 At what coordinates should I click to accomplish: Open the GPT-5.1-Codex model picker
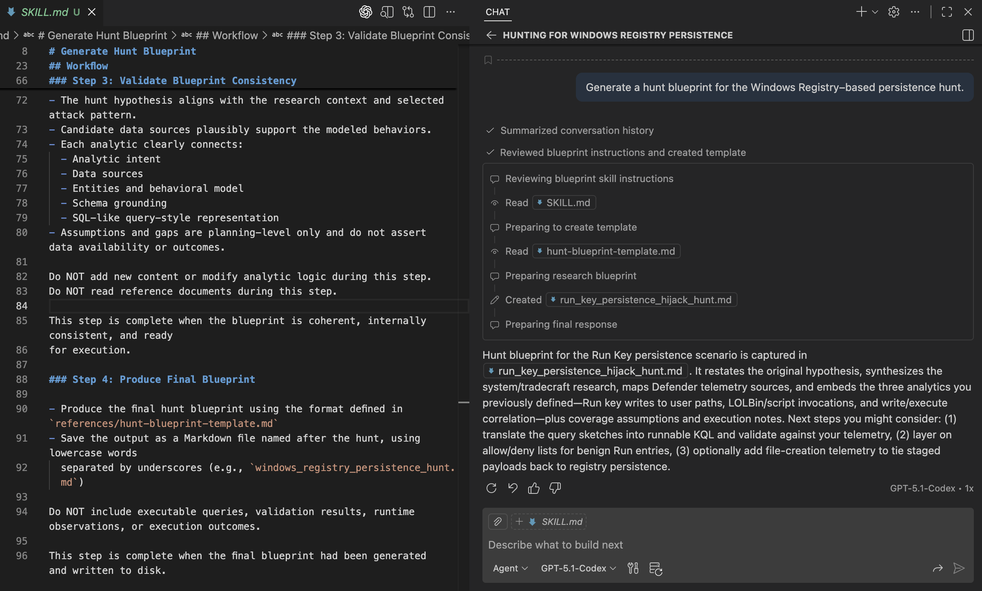pyautogui.click(x=578, y=568)
